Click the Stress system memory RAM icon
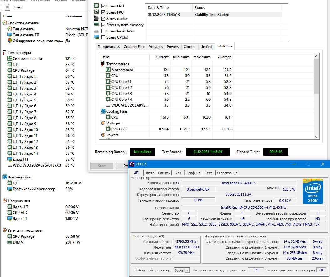The height and width of the screenshot is (277, 330). click(96, 24)
